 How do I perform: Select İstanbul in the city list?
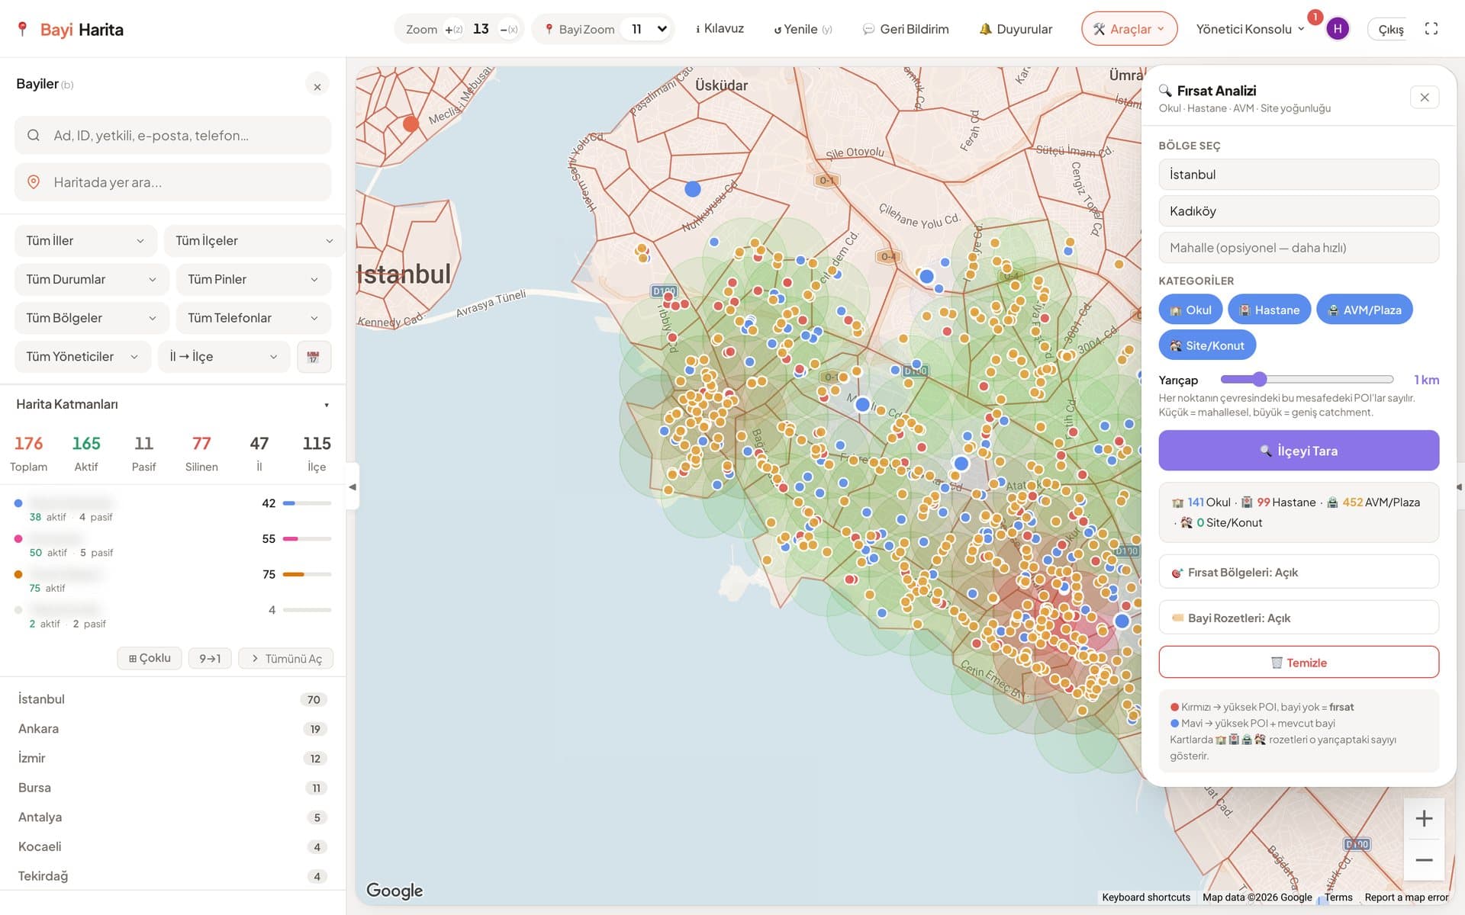[172, 699]
